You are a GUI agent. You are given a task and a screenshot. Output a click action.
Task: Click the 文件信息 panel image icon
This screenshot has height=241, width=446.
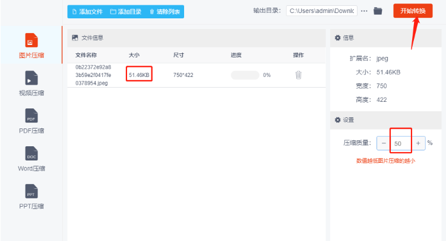tap(75, 38)
